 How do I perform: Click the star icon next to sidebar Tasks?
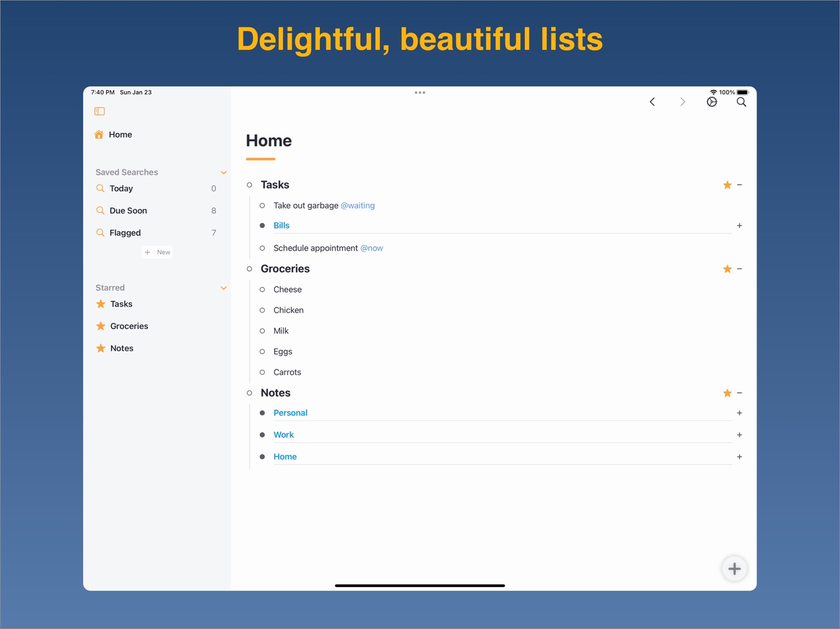101,304
